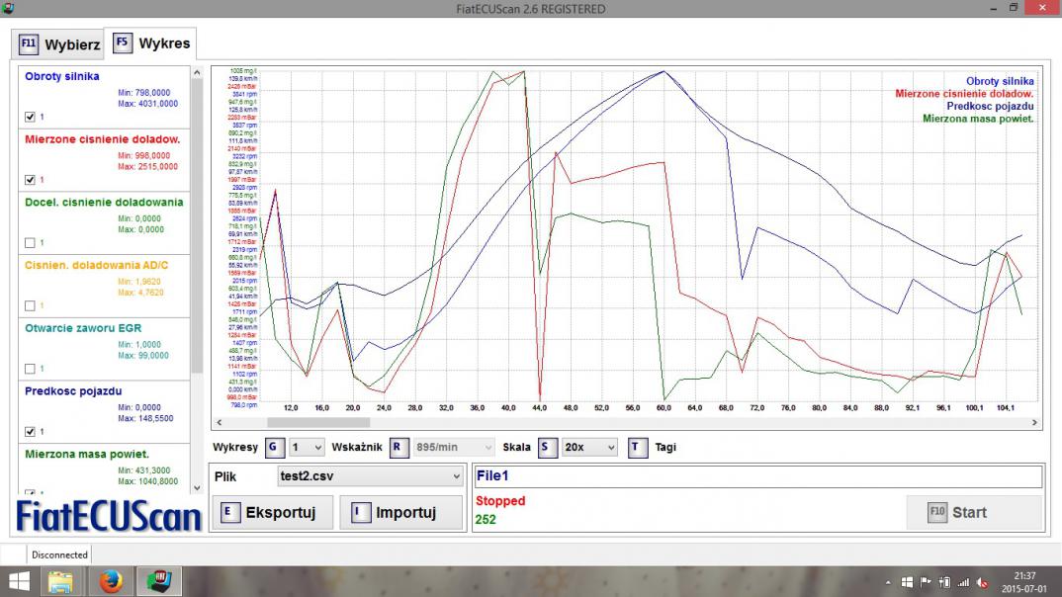Click the chart horizontal scrollbar thumb
Image resolution: width=1062 pixels, height=597 pixels.
click(318, 422)
